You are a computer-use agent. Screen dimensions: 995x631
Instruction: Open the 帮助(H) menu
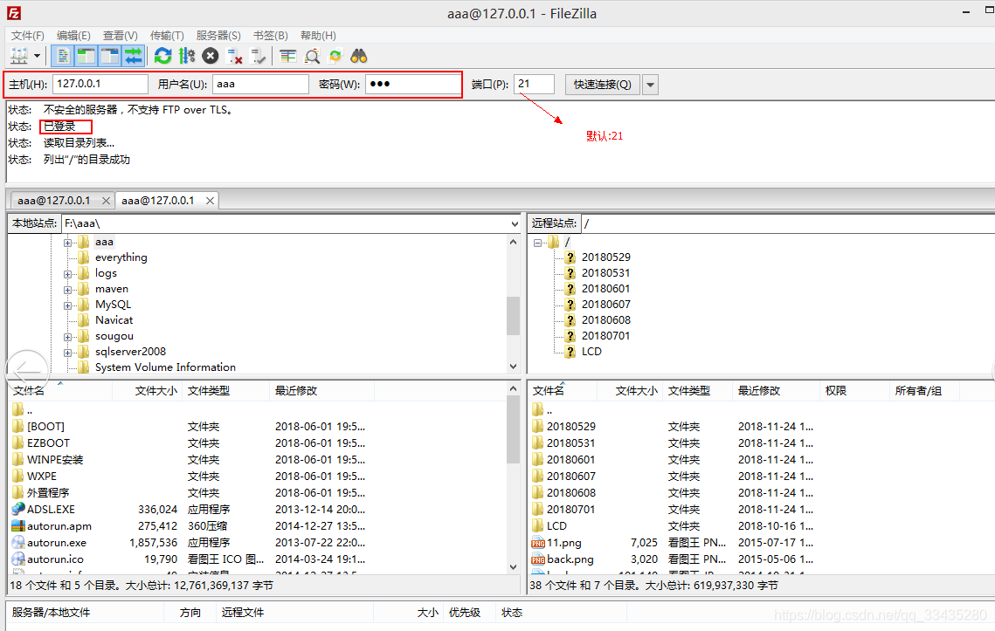[x=318, y=36]
